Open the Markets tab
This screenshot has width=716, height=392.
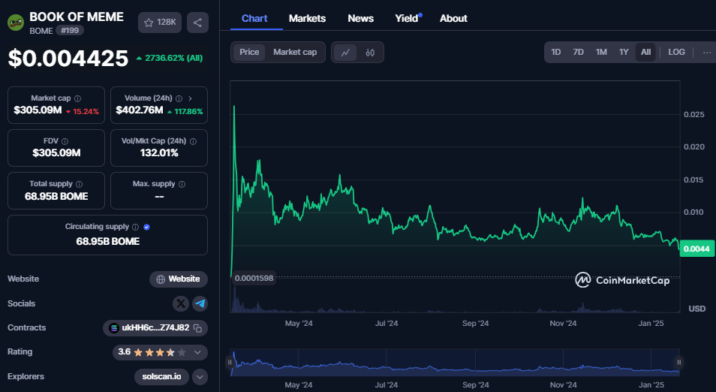307,18
